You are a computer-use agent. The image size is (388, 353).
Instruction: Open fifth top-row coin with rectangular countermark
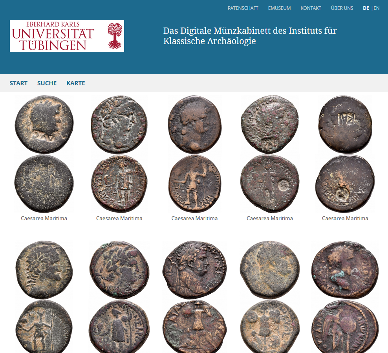click(x=345, y=154)
